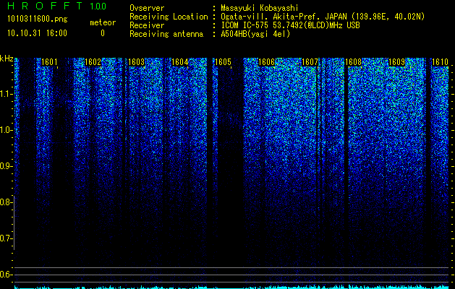Click the ICOM IC-575 receiver value
Screen dimensions: 455x289
(290, 25)
